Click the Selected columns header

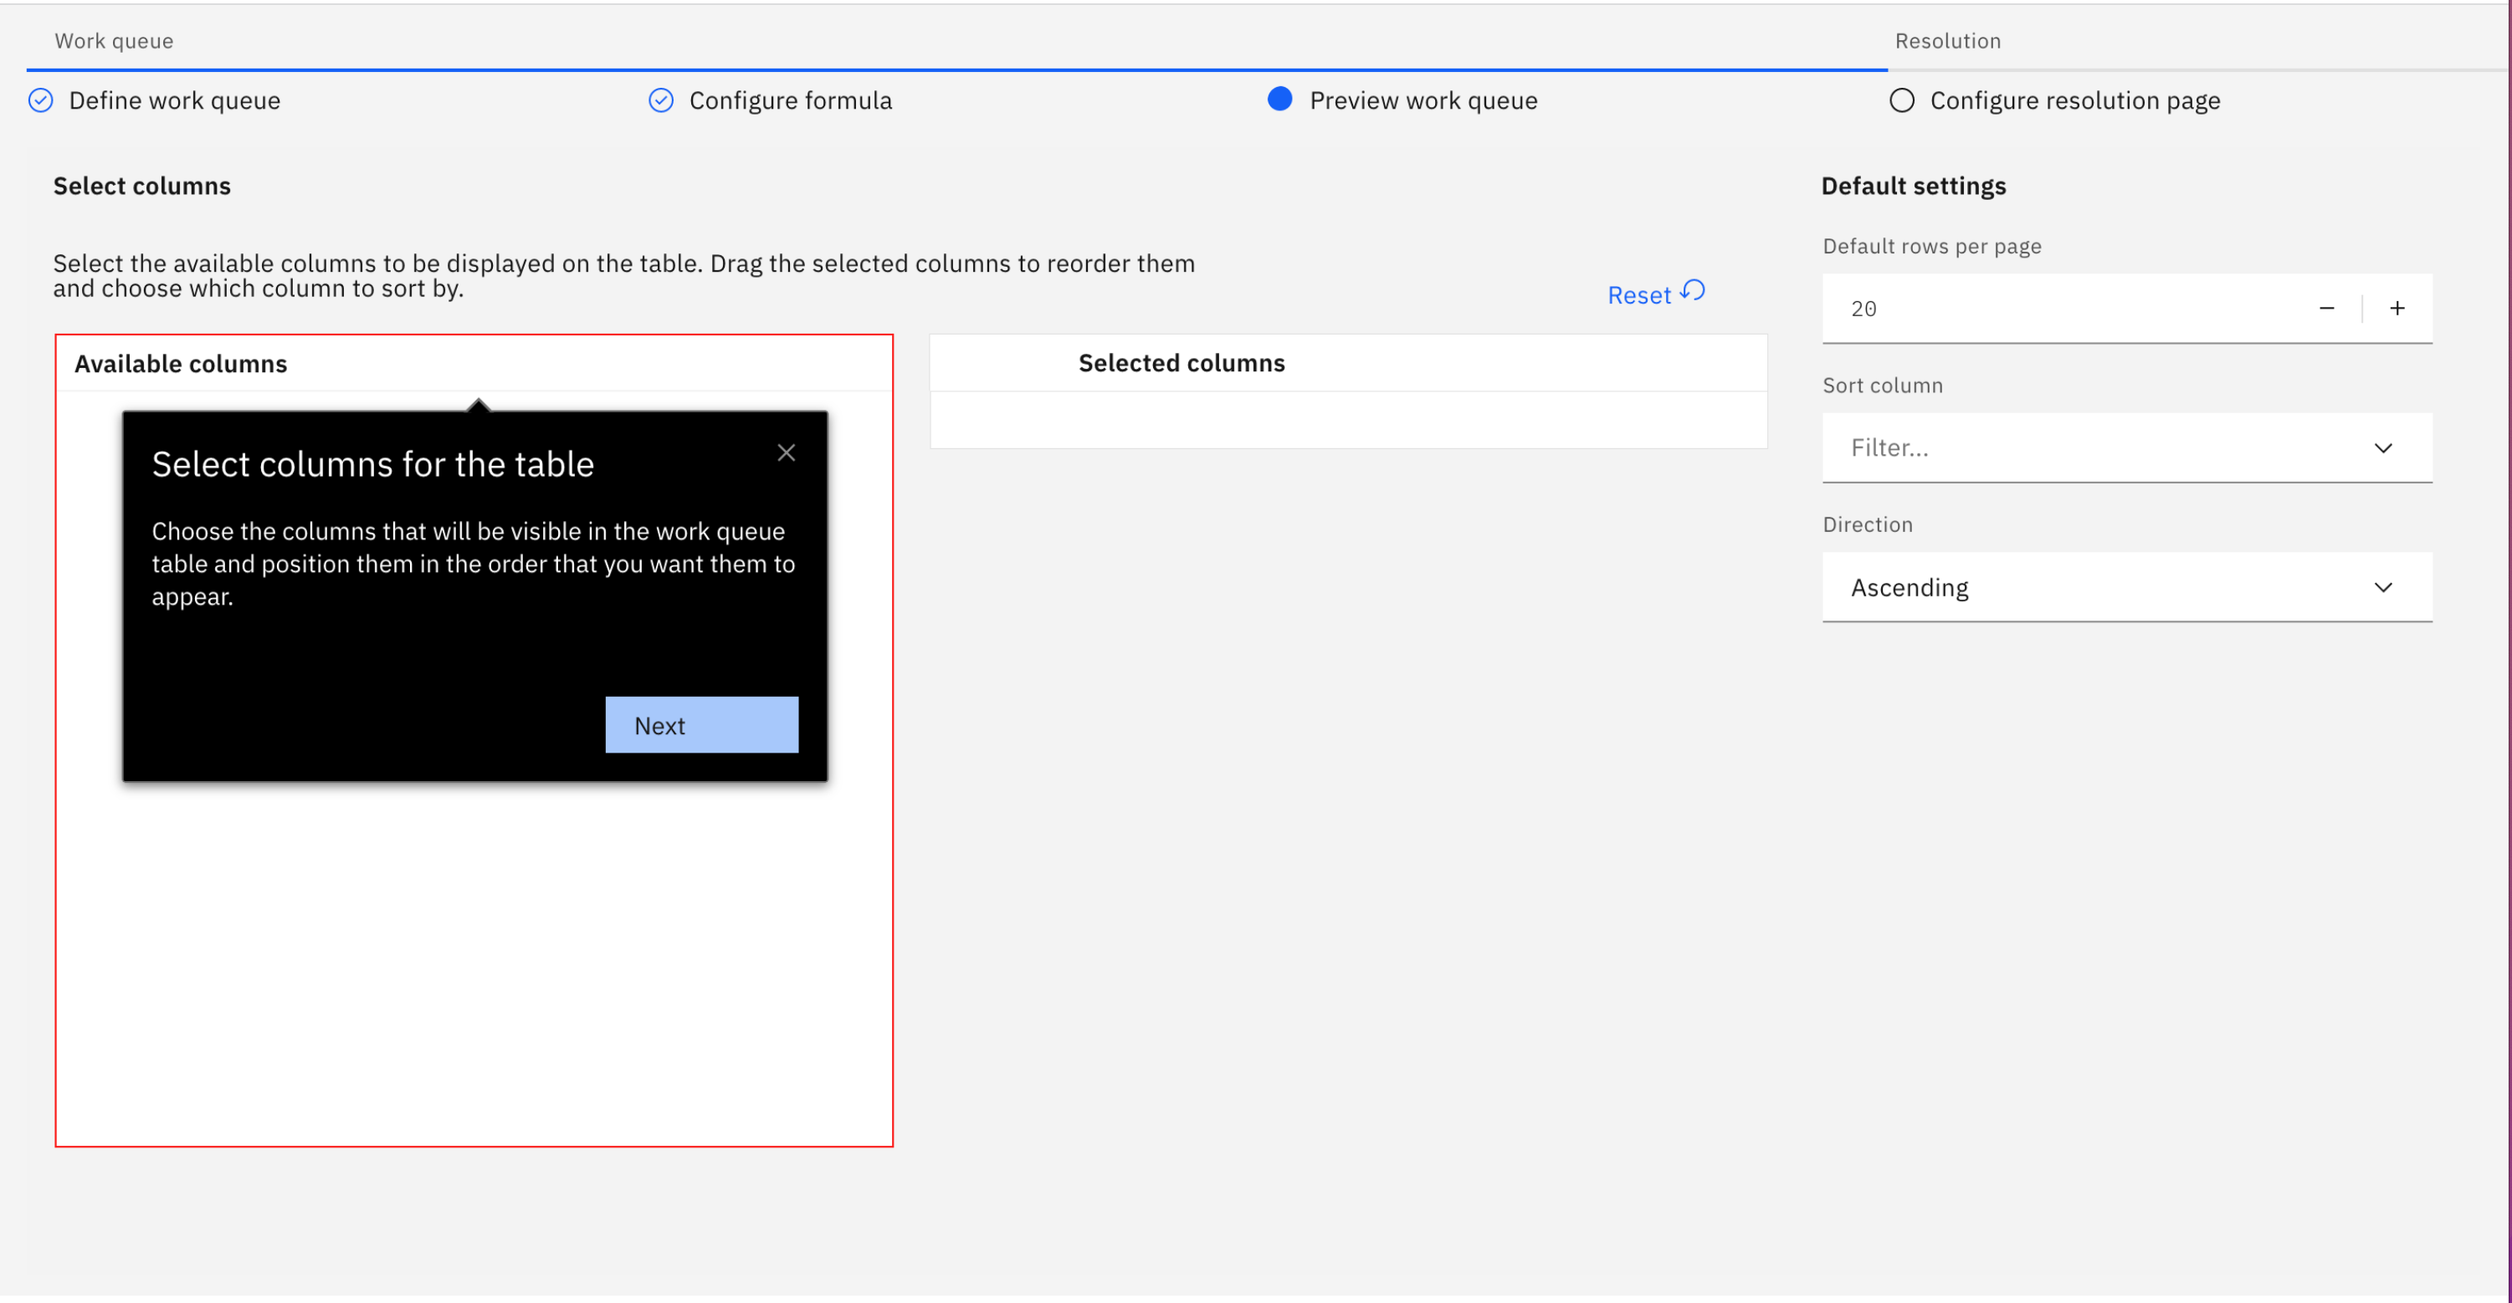[x=1181, y=364]
